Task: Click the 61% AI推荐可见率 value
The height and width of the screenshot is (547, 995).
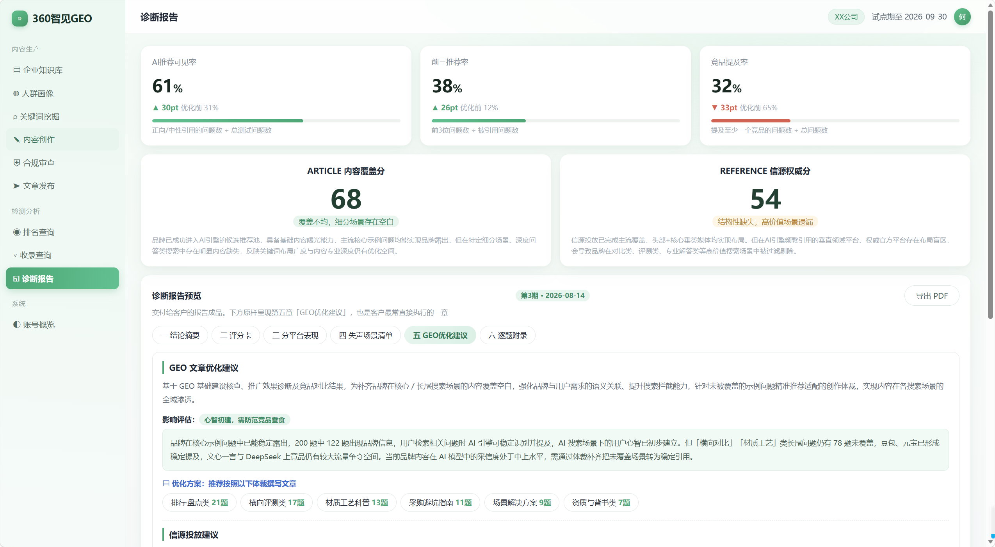Action: (x=167, y=86)
